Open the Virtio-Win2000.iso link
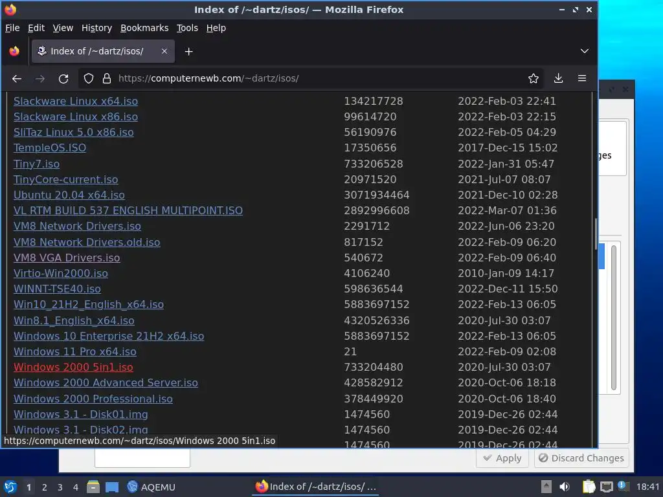663x497 pixels. pos(60,274)
